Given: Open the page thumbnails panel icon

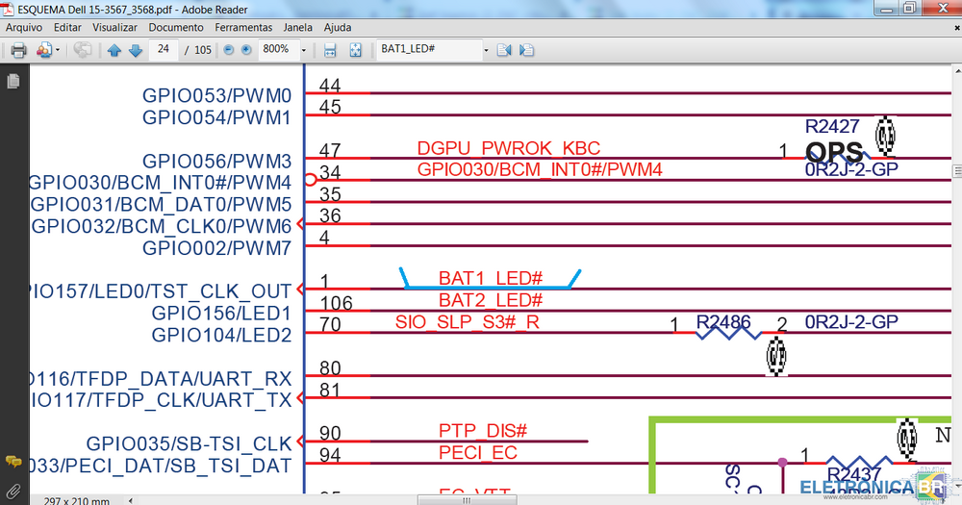Looking at the screenshot, I should click(13, 82).
